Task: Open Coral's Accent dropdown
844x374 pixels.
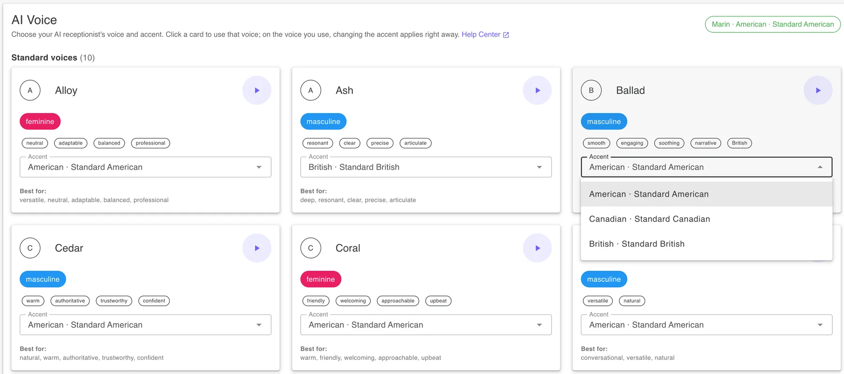Action: pyautogui.click(x=426, y=325)
